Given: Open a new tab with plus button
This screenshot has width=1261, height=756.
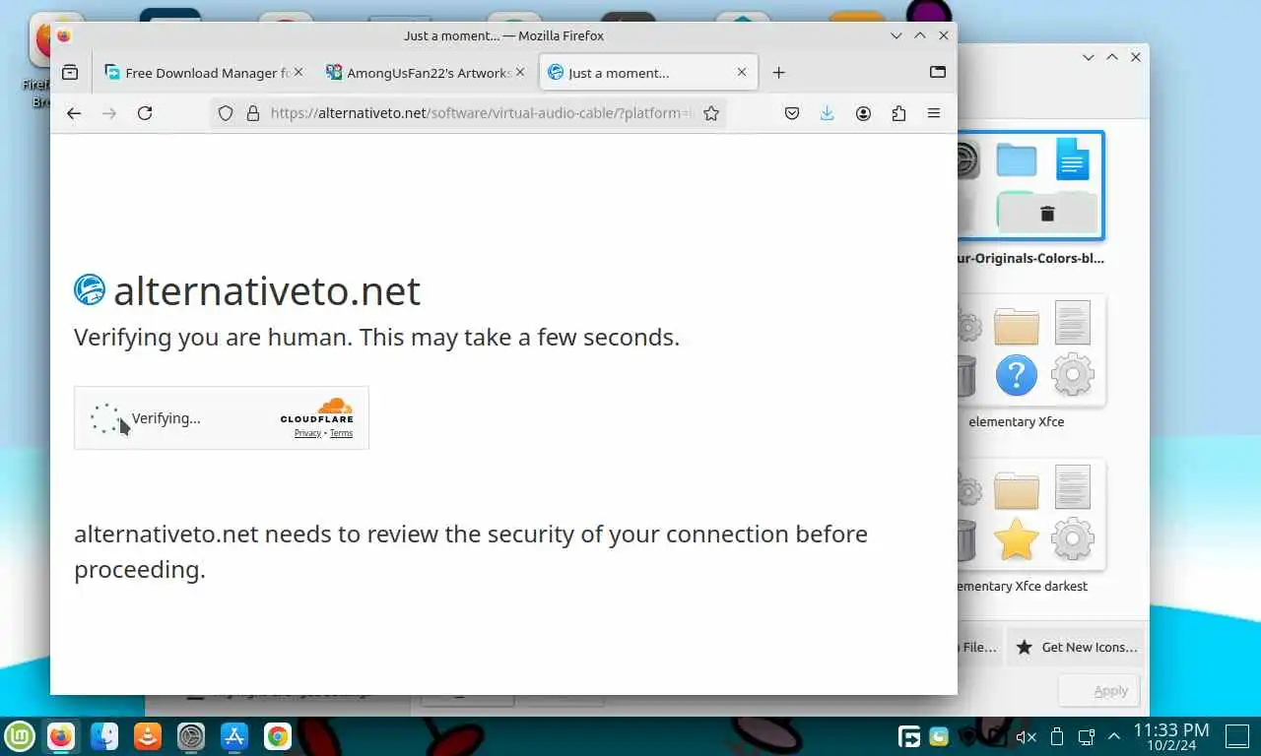Looking at the screenshot, I should (778, 72).
